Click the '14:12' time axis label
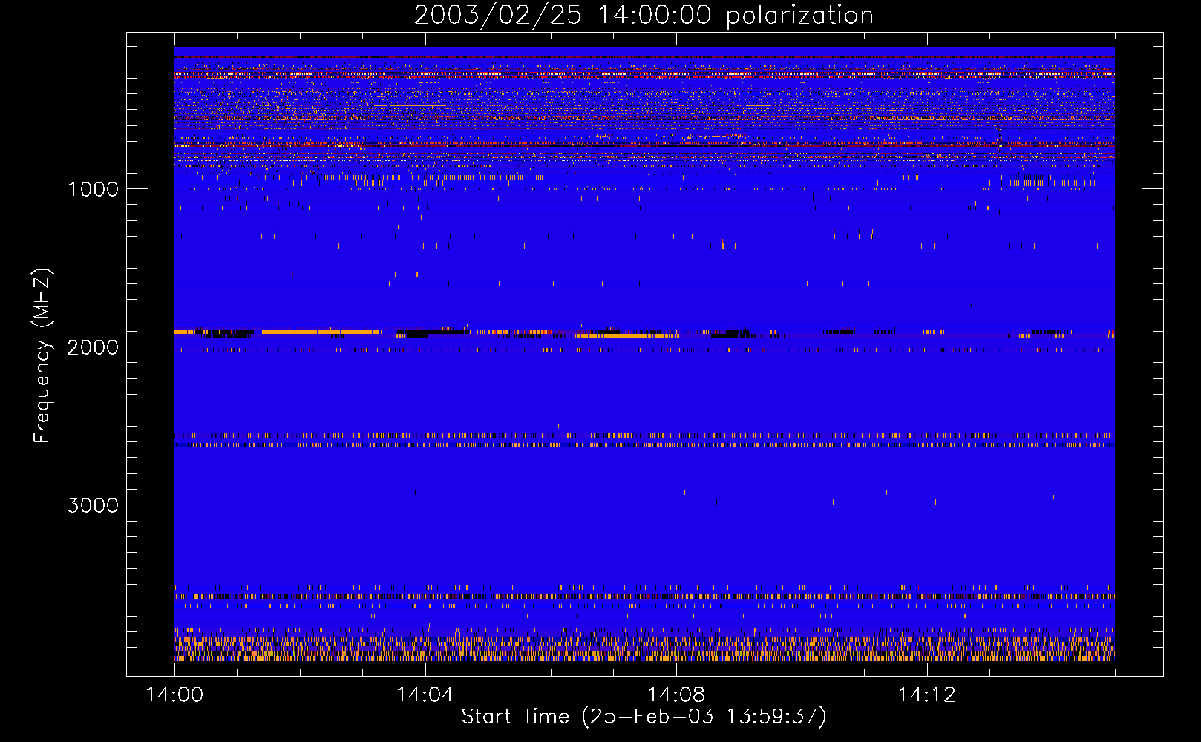 pos(926,695)
